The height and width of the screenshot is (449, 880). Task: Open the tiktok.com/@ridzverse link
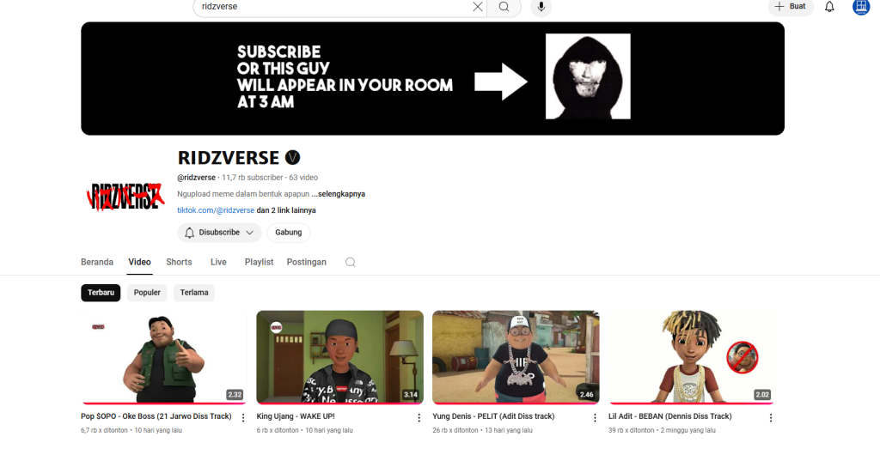pos(216,210)
